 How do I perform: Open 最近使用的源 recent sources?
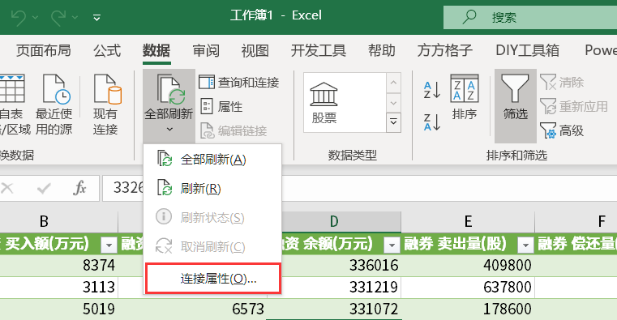click(x=54, y=105)
